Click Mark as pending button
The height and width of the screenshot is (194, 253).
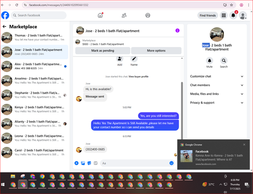point(103,51)
